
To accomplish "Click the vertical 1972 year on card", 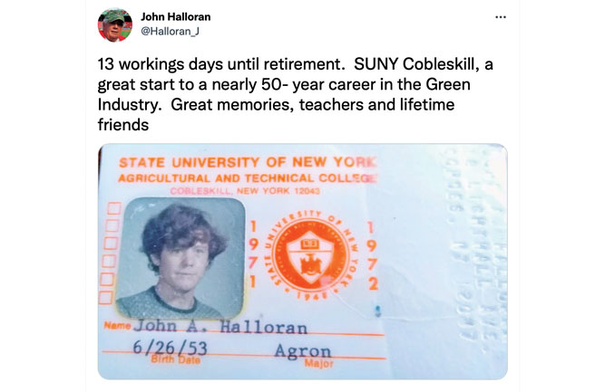I will tap(372, 256).
